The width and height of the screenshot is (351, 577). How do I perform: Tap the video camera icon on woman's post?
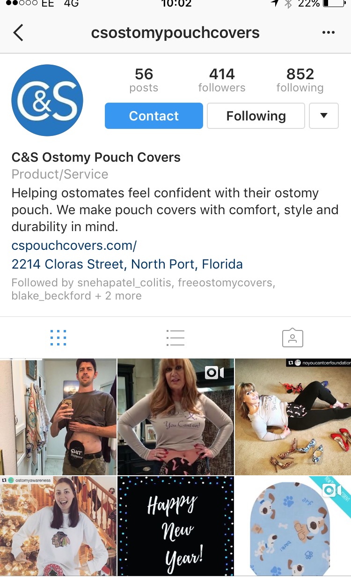pos(214,373)
